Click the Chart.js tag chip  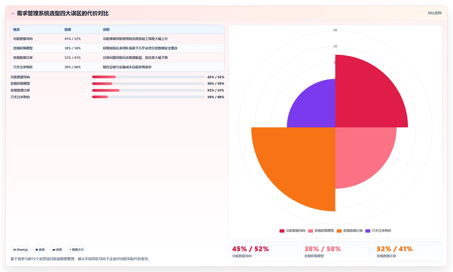21,250
